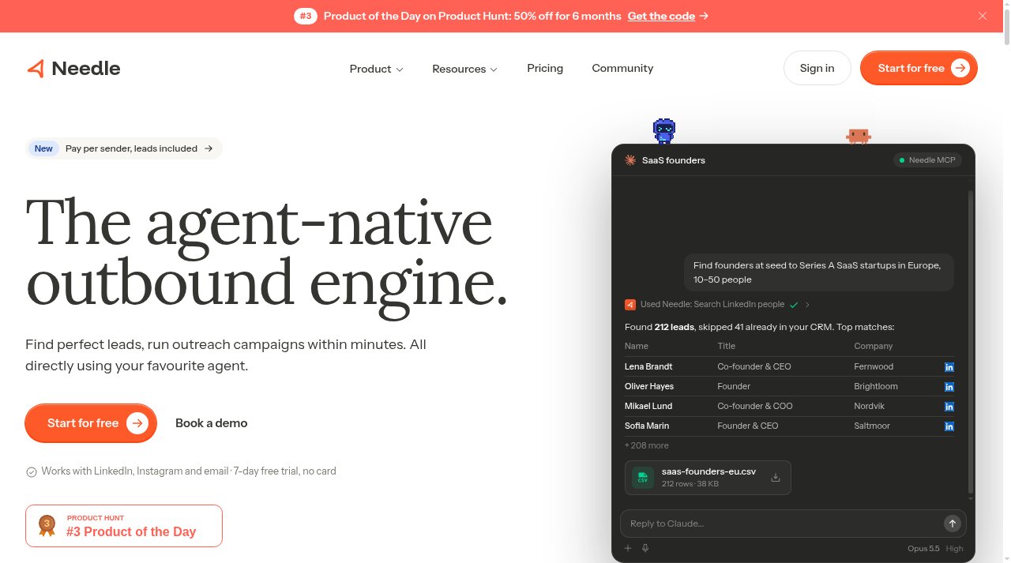
Task: Click the header Start for free button
Action: 919,68
